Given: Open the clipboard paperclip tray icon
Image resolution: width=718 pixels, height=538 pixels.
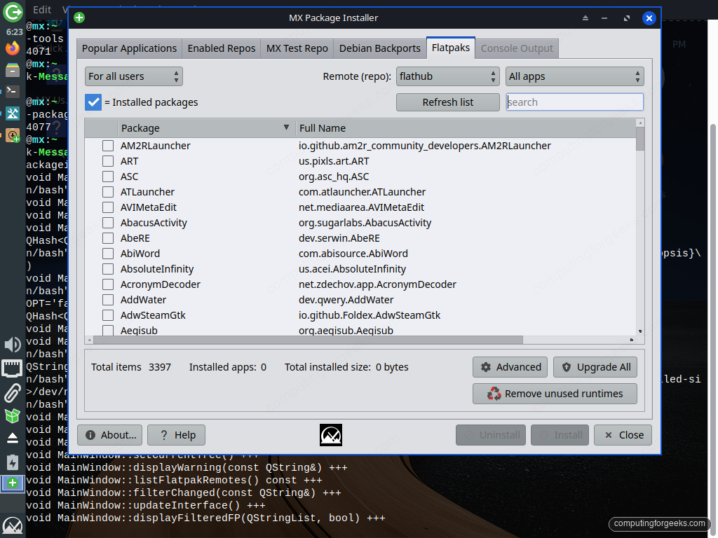Looking at the screenshot, I should [13, 392].
